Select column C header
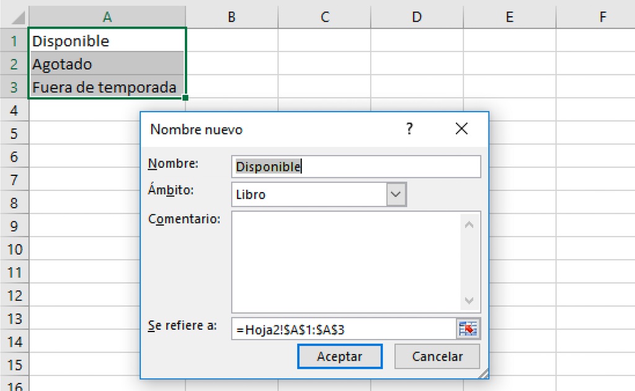Viewport: 635px width, 391px height. coord(324,17)
